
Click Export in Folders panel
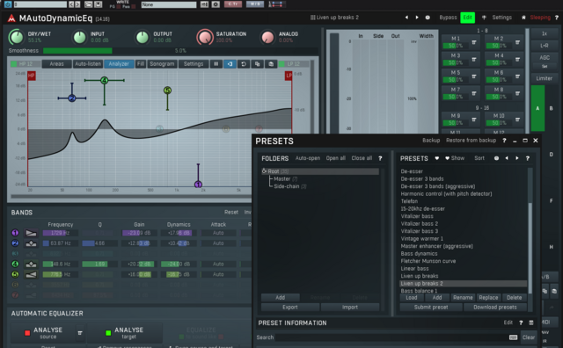click(x=290, y=308)
